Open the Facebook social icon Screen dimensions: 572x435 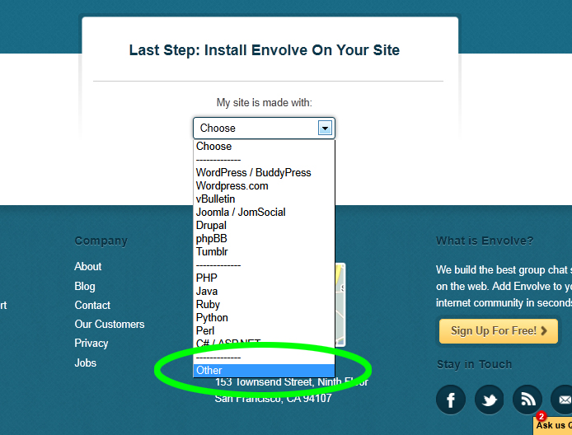[x=451, y=400]
